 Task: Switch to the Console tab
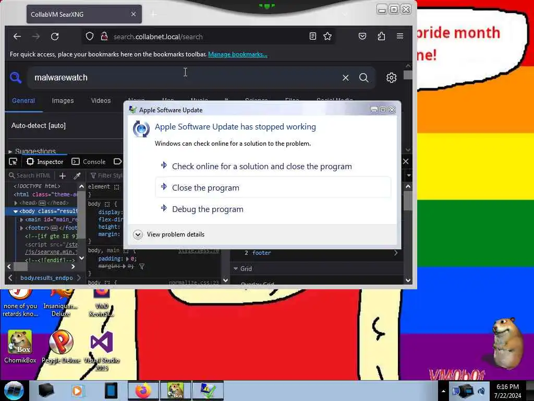[x=89, y=162]
